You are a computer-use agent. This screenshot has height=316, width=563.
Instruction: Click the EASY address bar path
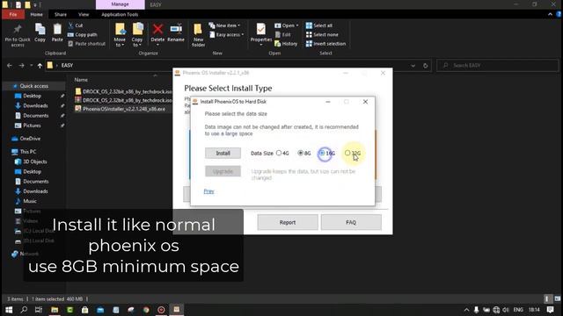coord(67,66)
